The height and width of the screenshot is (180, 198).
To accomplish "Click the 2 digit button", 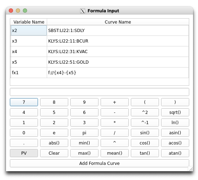I will coord(54,123).
